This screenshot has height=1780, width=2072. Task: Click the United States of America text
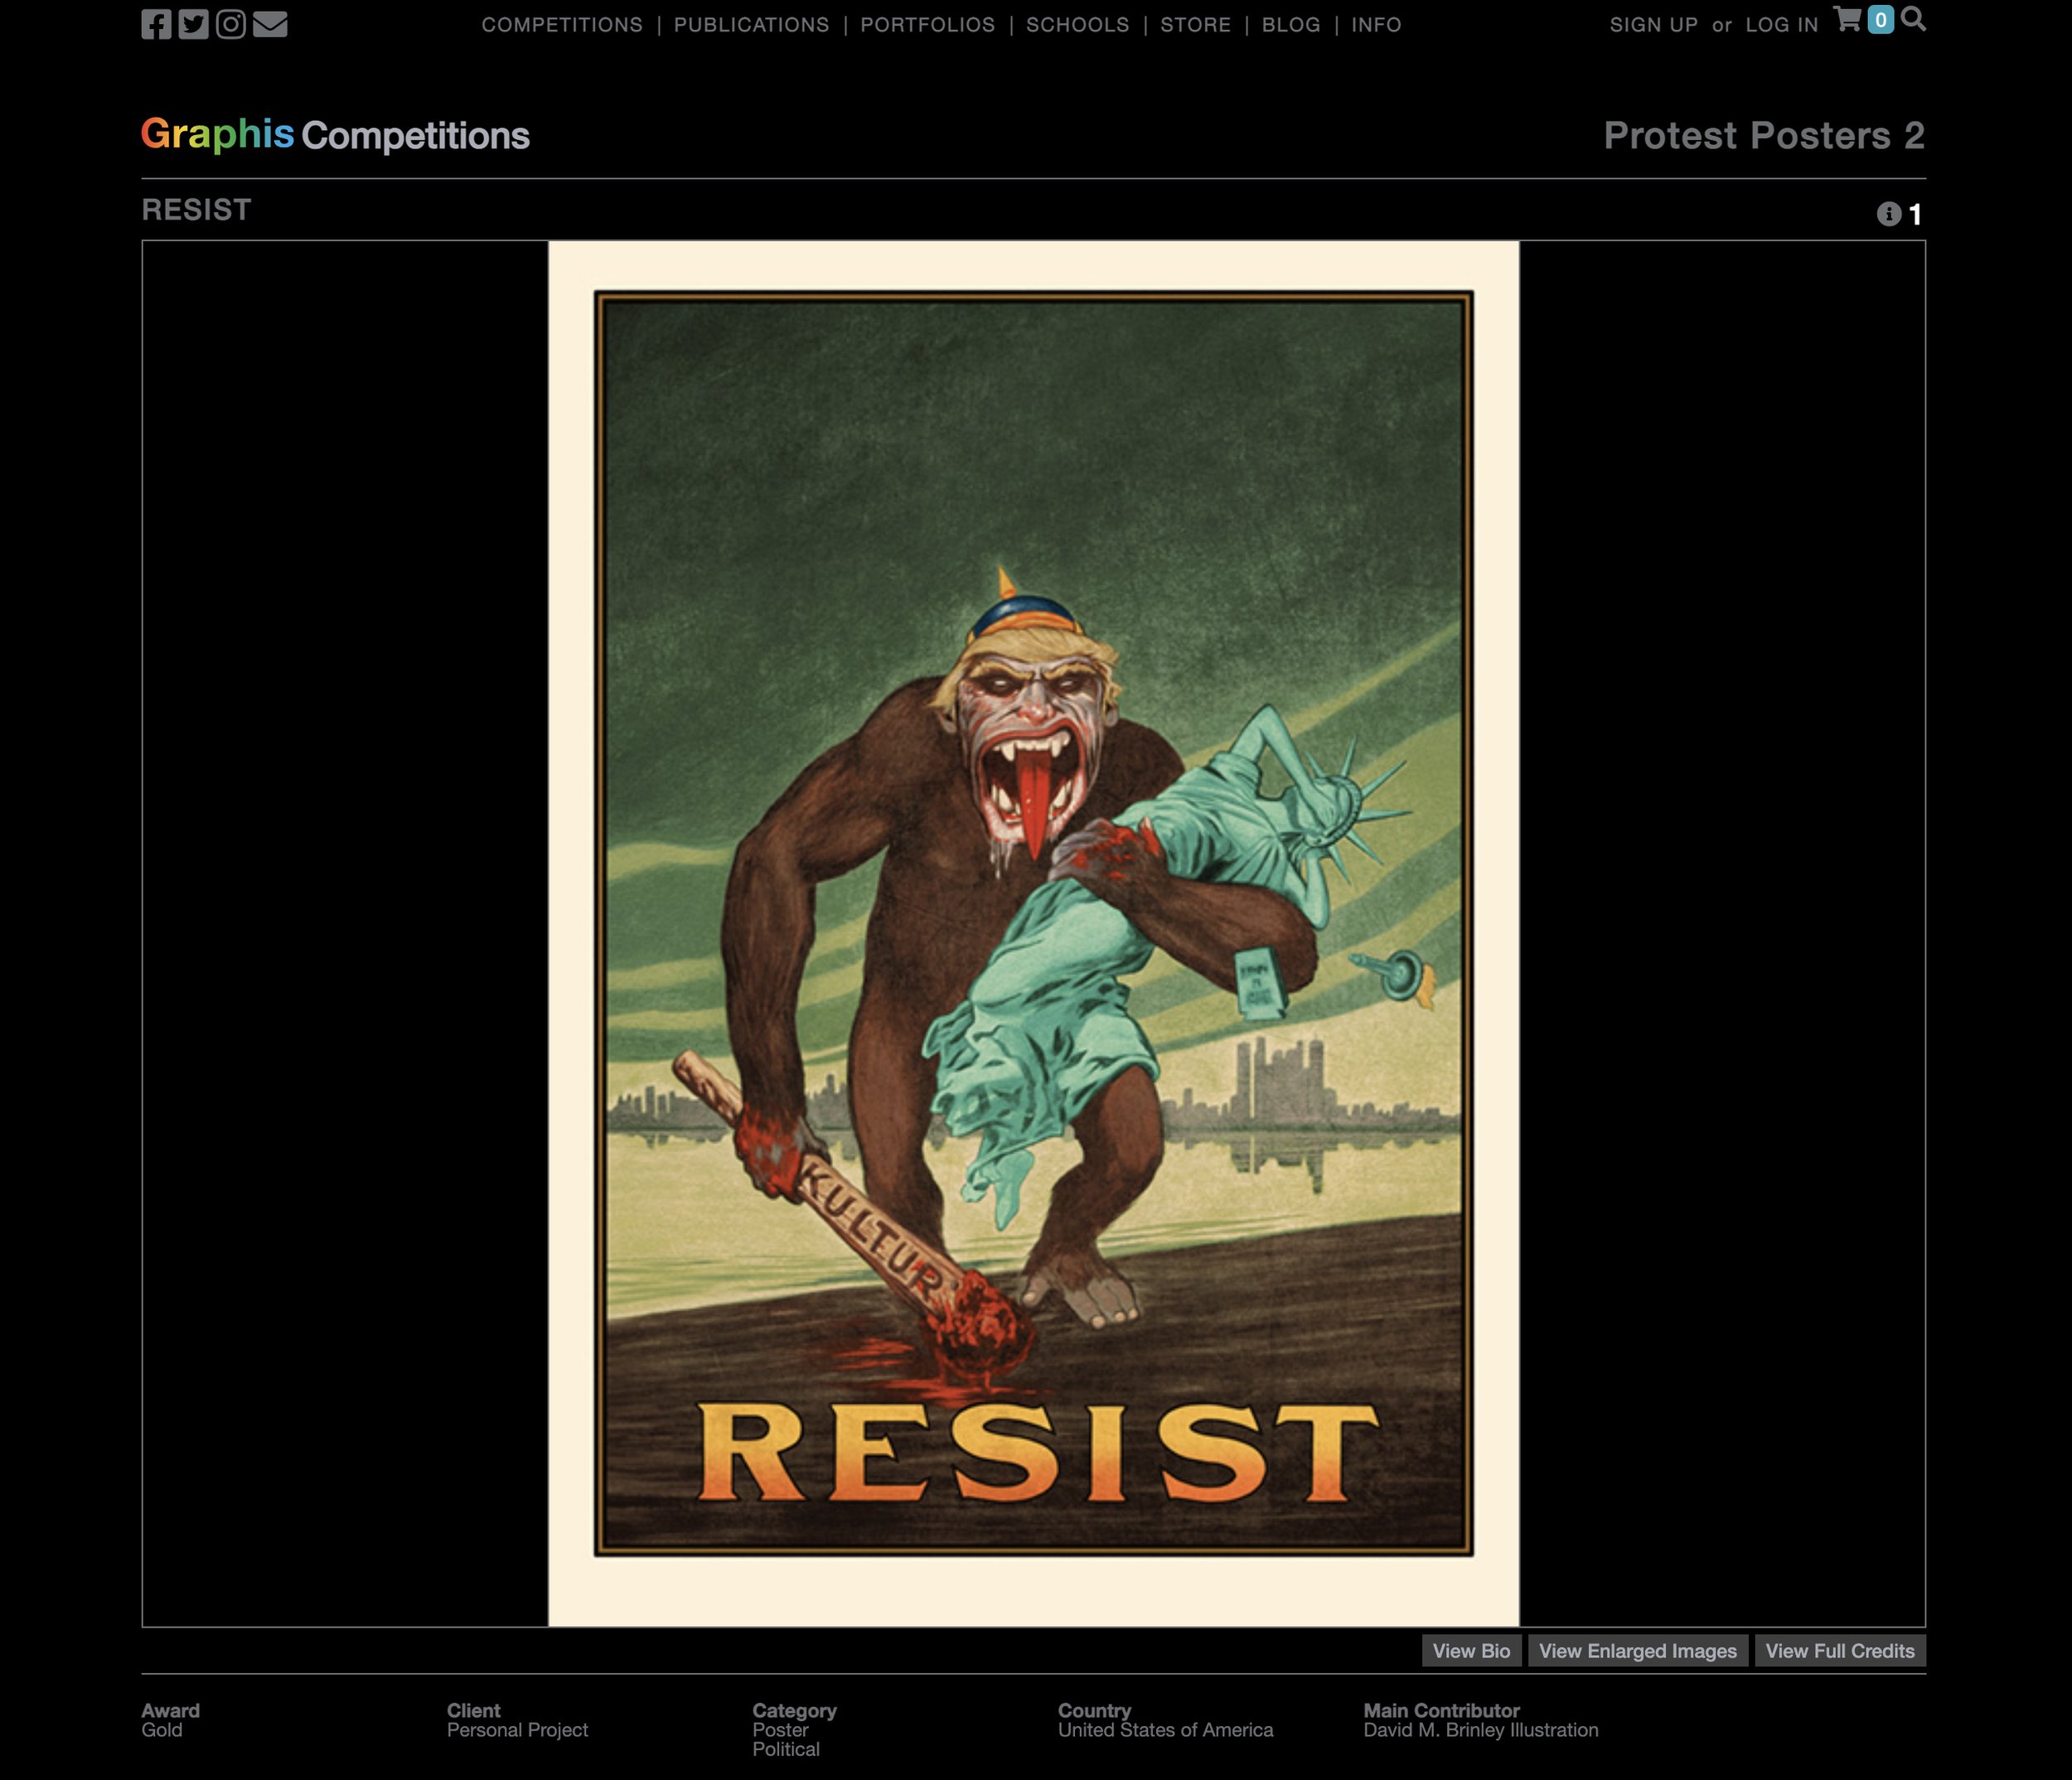1166,1730
